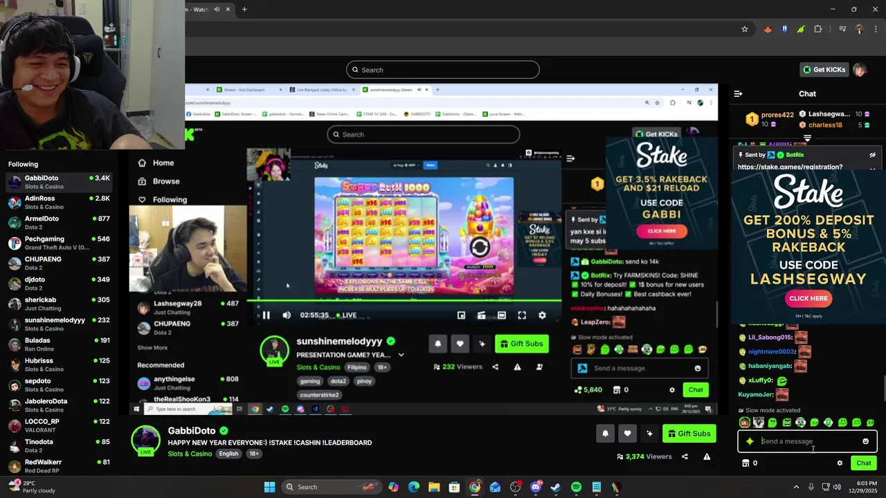Click Show More in streamed Kick sidebar
This screenshot has height=498, width=886.
(152, 347)
